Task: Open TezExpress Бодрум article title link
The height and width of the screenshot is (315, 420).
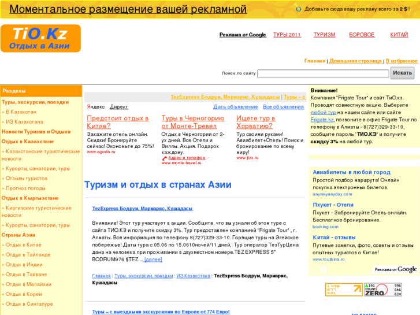Action: pyautogui.click(x=142, y=209)
